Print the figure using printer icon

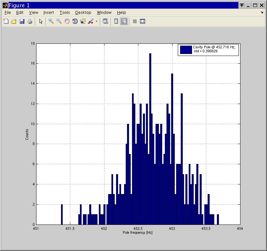30,21
